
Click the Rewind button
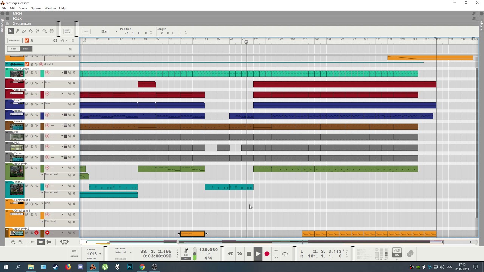point(231,254)
